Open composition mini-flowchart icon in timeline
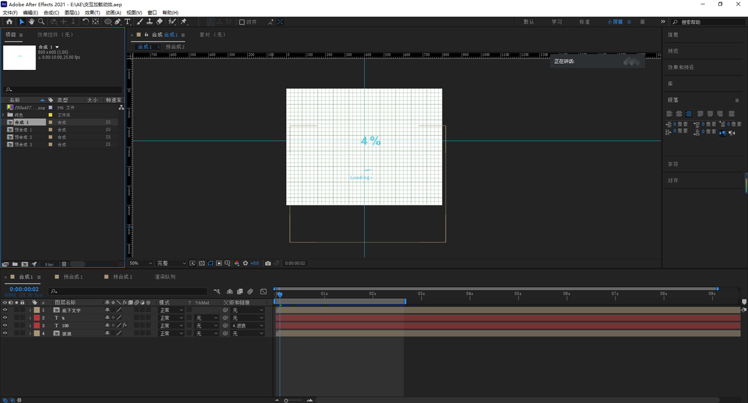 [217, 292]
